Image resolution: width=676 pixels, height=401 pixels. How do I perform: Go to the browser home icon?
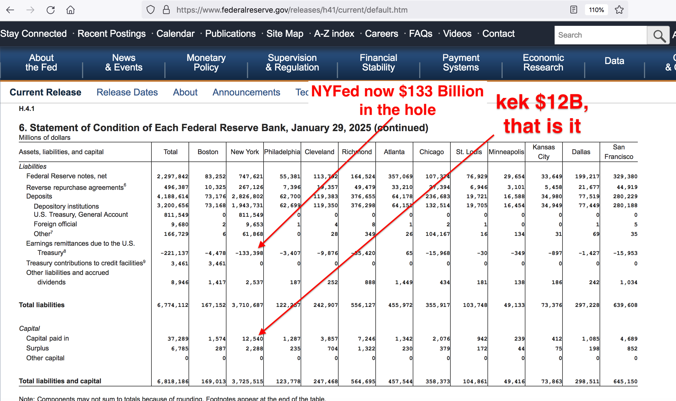pos(71,10)
